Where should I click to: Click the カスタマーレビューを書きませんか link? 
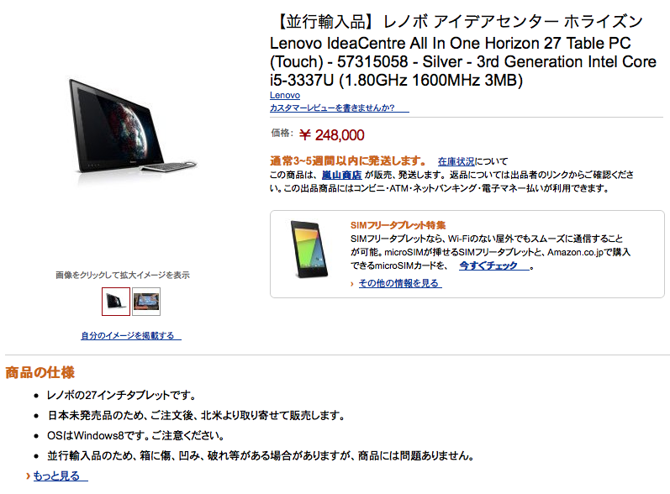point(340,108)
